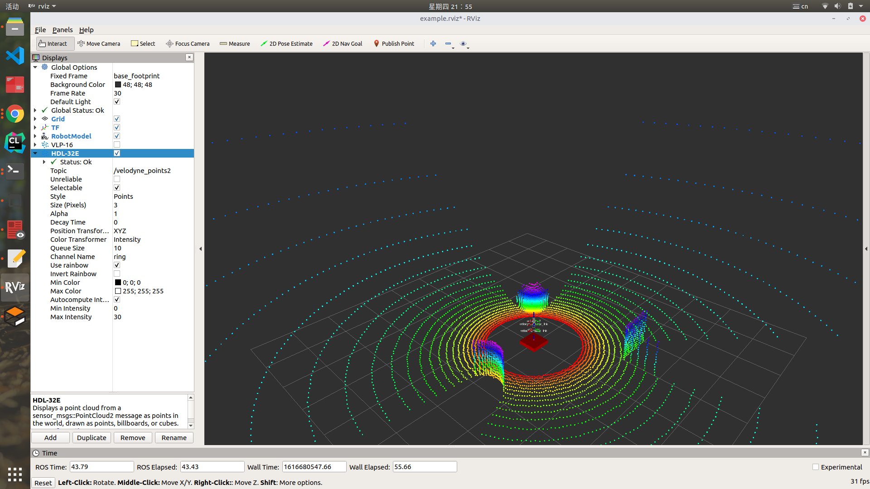Click the Background Color swatch

[118, 85]
